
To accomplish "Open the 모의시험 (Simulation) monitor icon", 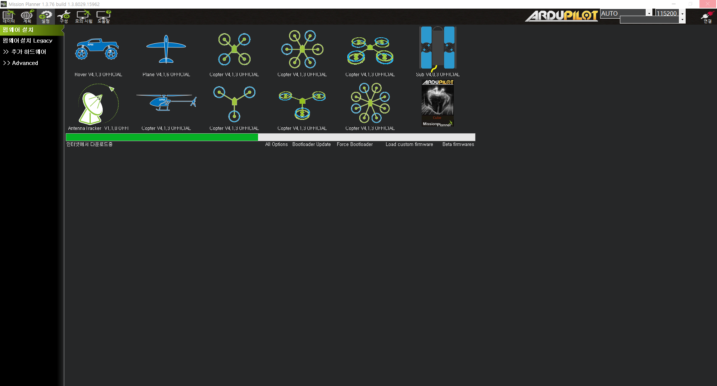I will [x=84, y=16].
